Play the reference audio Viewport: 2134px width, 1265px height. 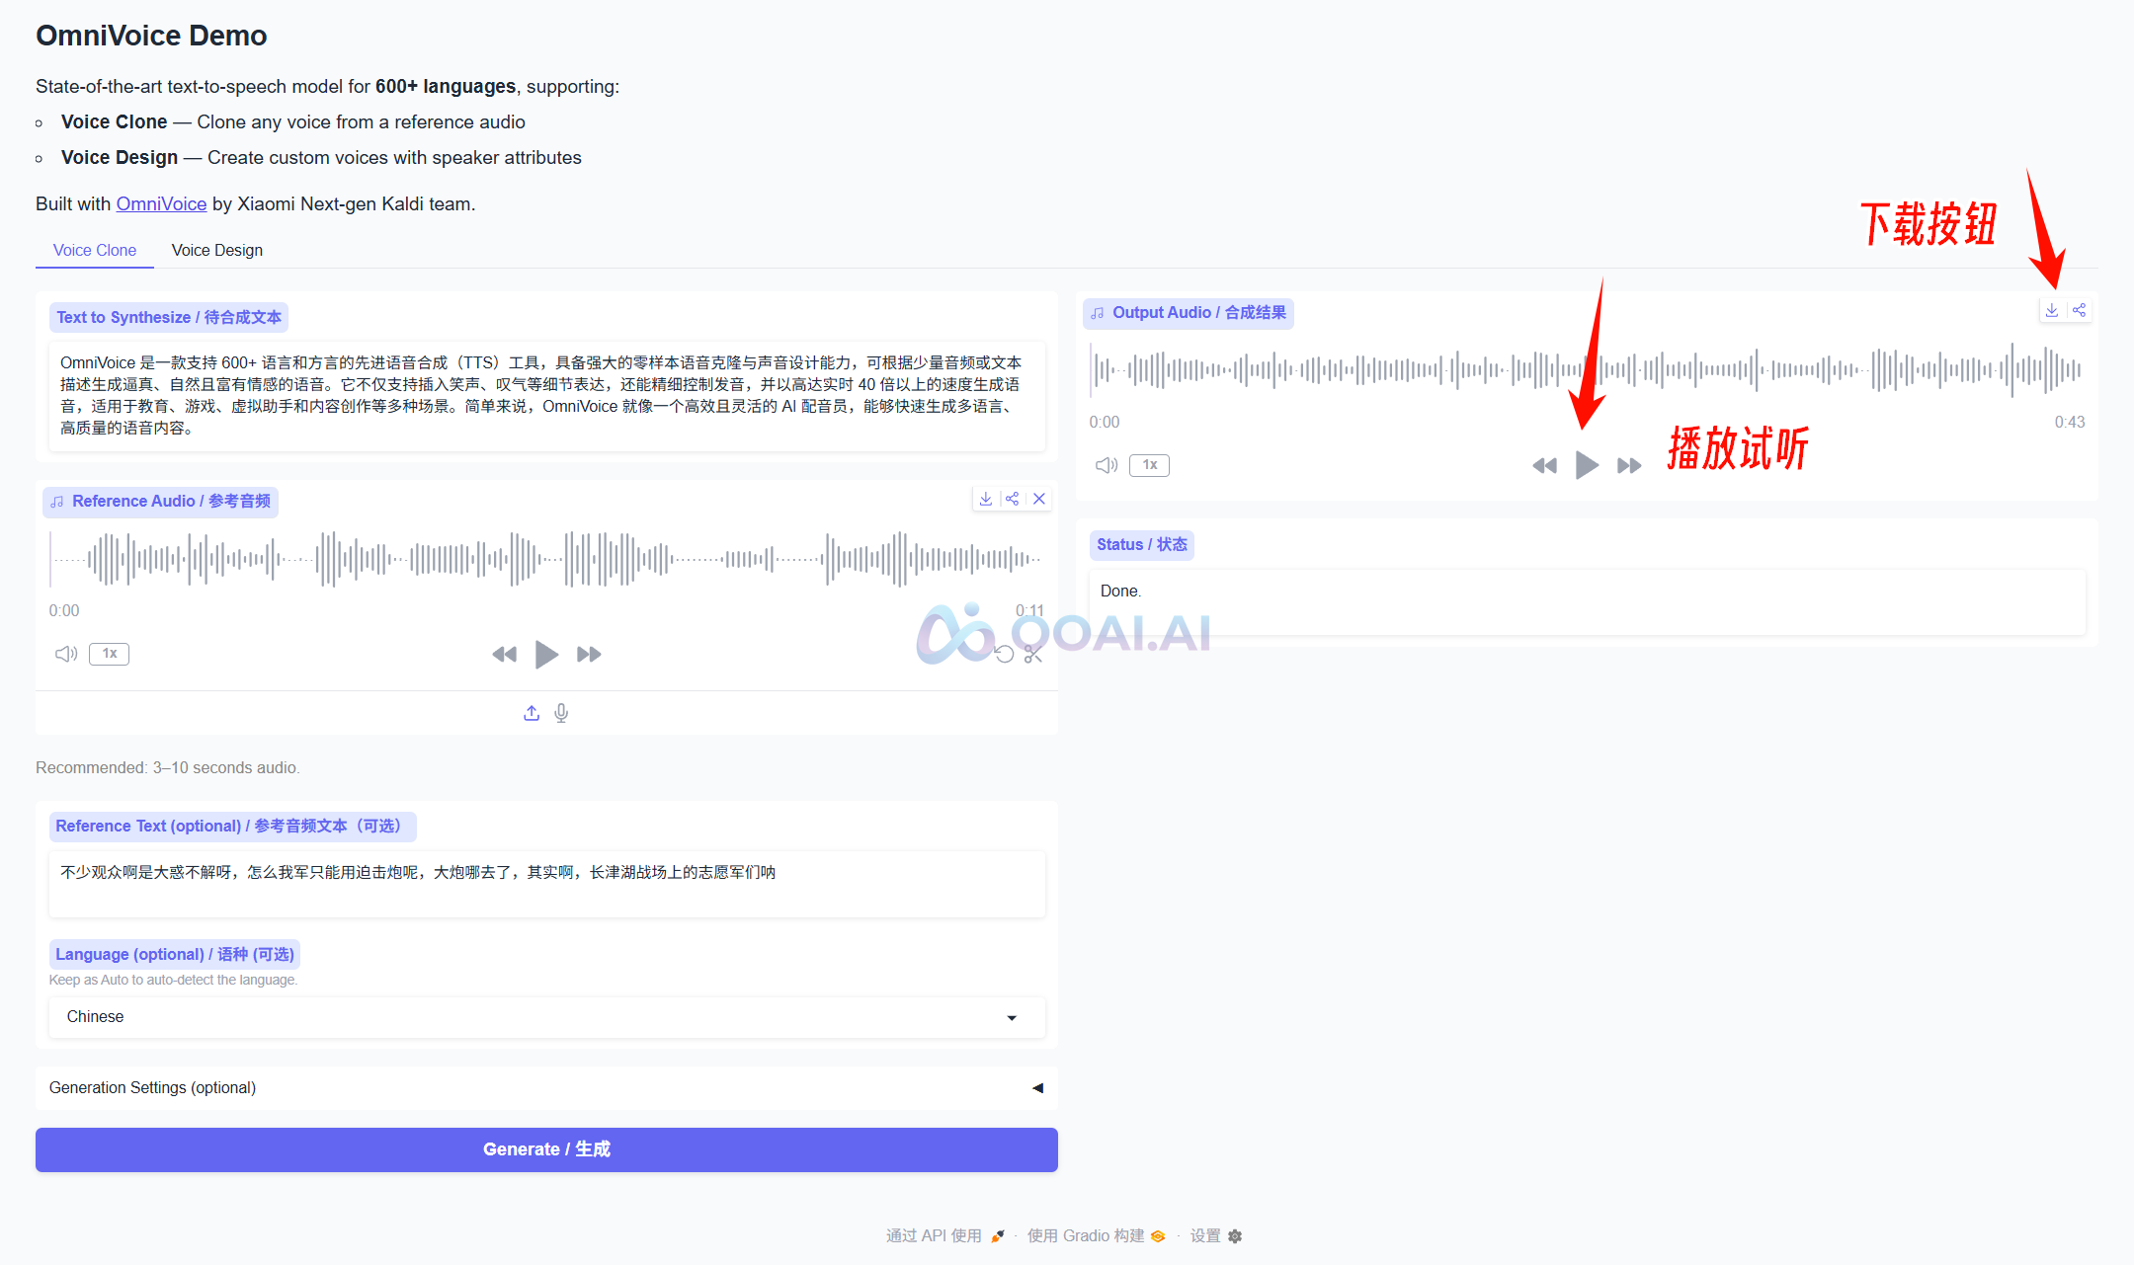(x=545, y=654)
